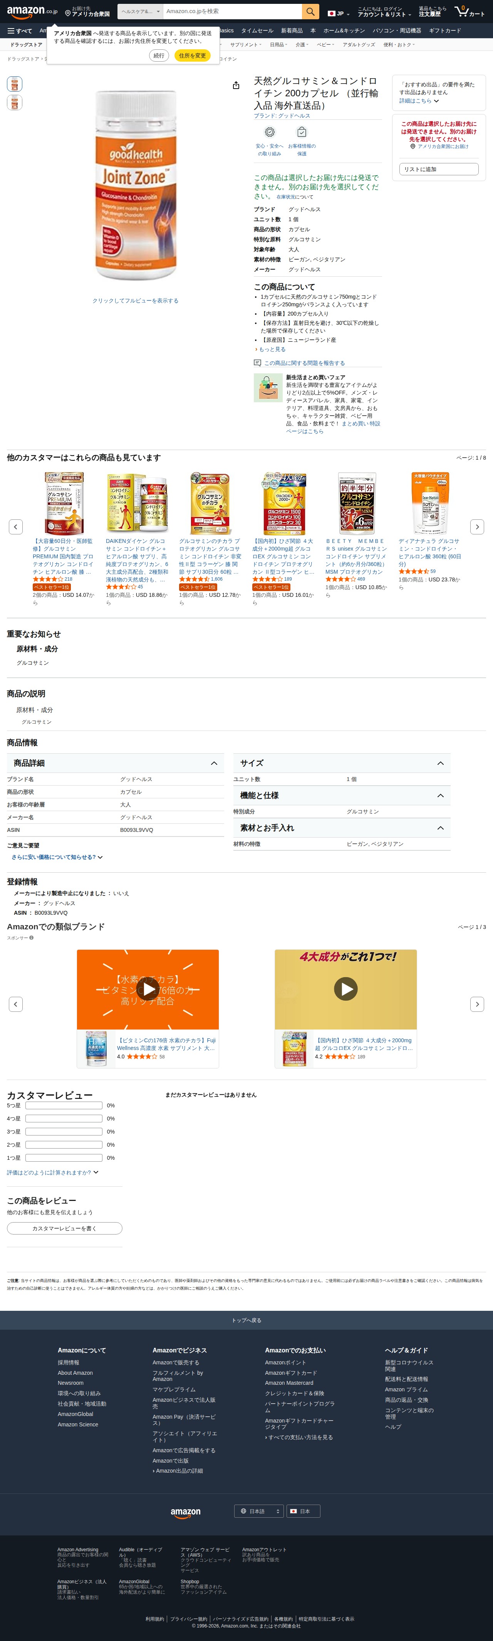This screenshot has width=493, height=1641.
Task: Click the 日本 country button in footer
Action: pyautogui.click(x=303, y=1511)
